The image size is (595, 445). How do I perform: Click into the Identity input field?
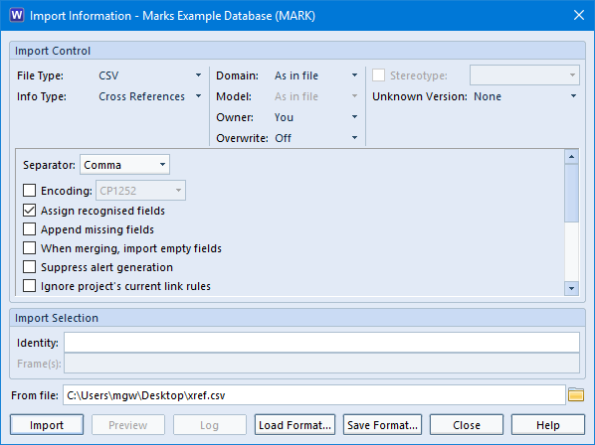(x=321, y=343)
